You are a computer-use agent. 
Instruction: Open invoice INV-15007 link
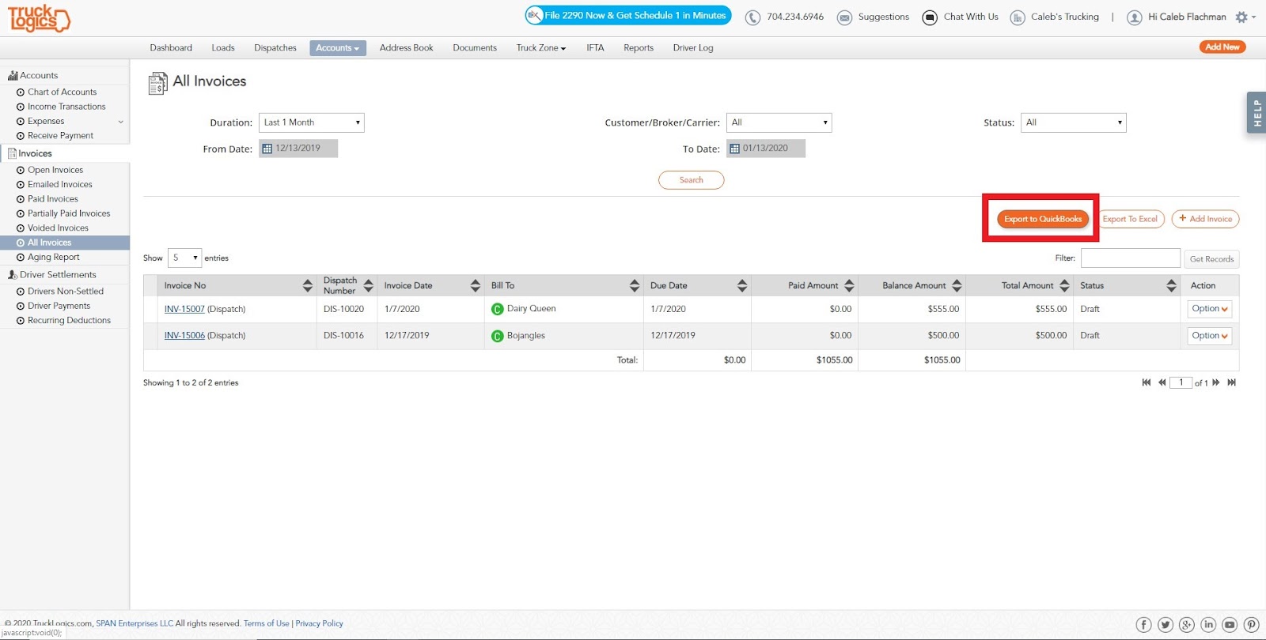pyautogui.click(x=184, y=310)
